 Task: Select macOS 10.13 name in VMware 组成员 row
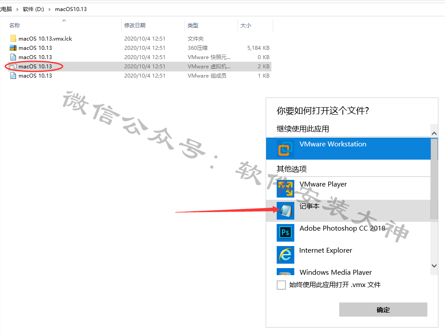pyautogui.click(x=35, y=75)
